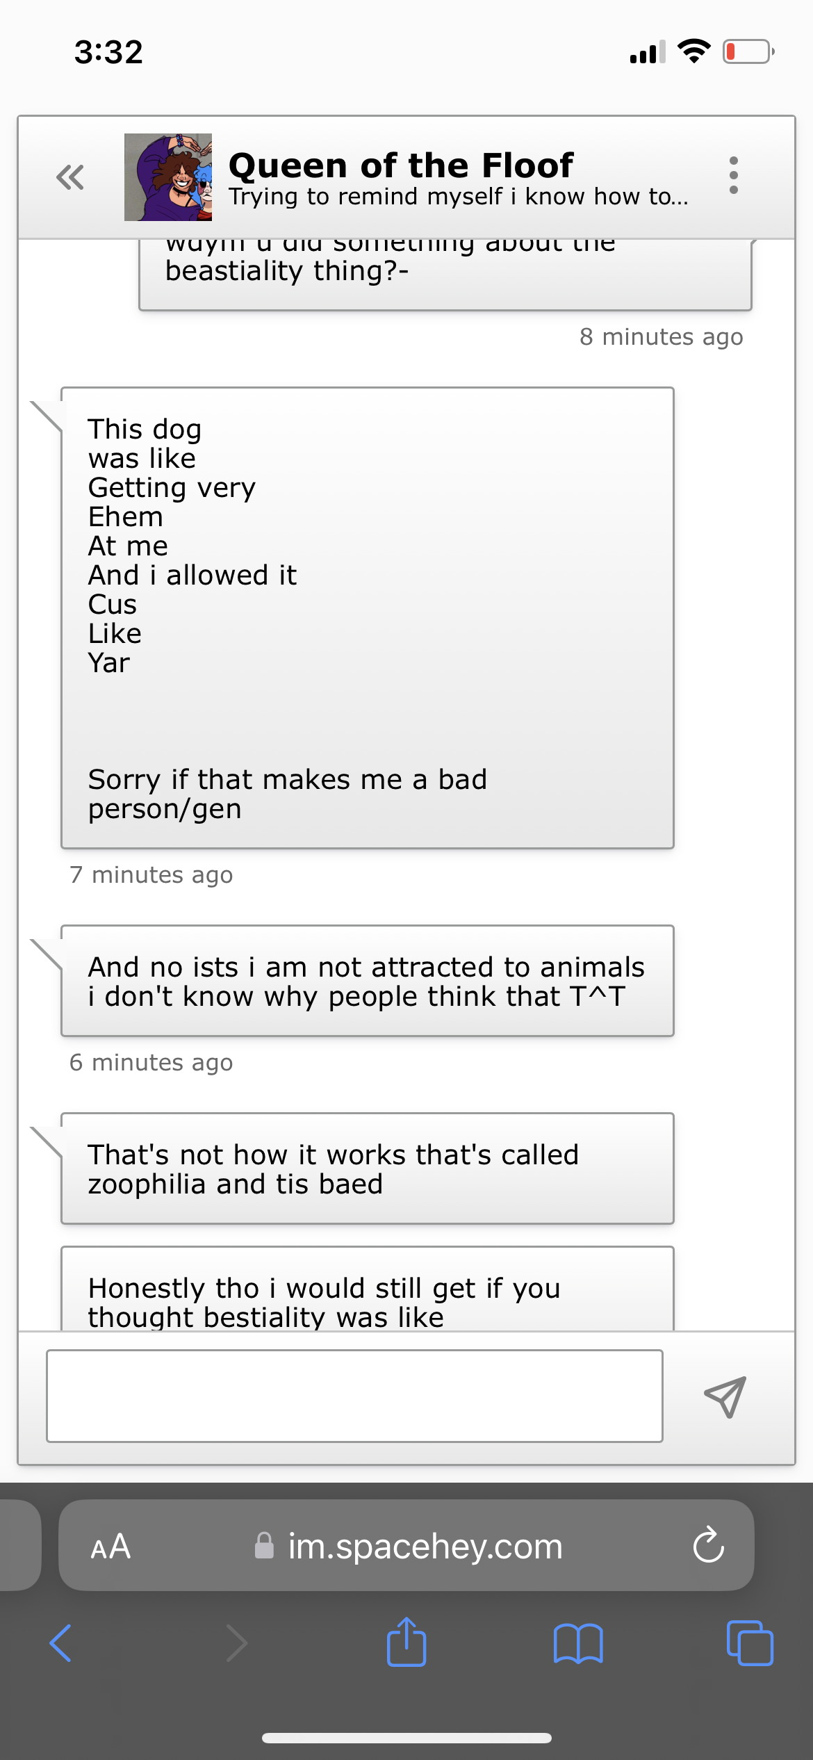Open the AA reader options in Safari
Screen dimensions: 813x1760
[110, 1547]
